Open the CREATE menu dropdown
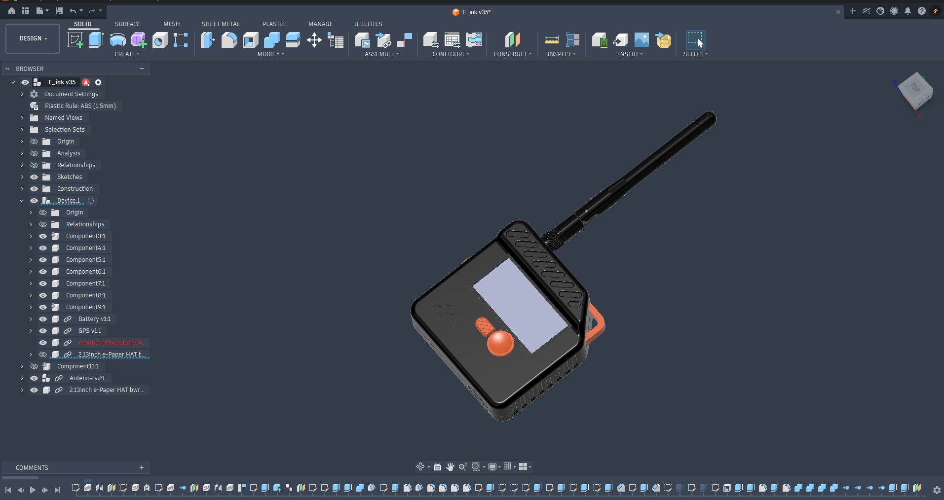 pos(127,54)
